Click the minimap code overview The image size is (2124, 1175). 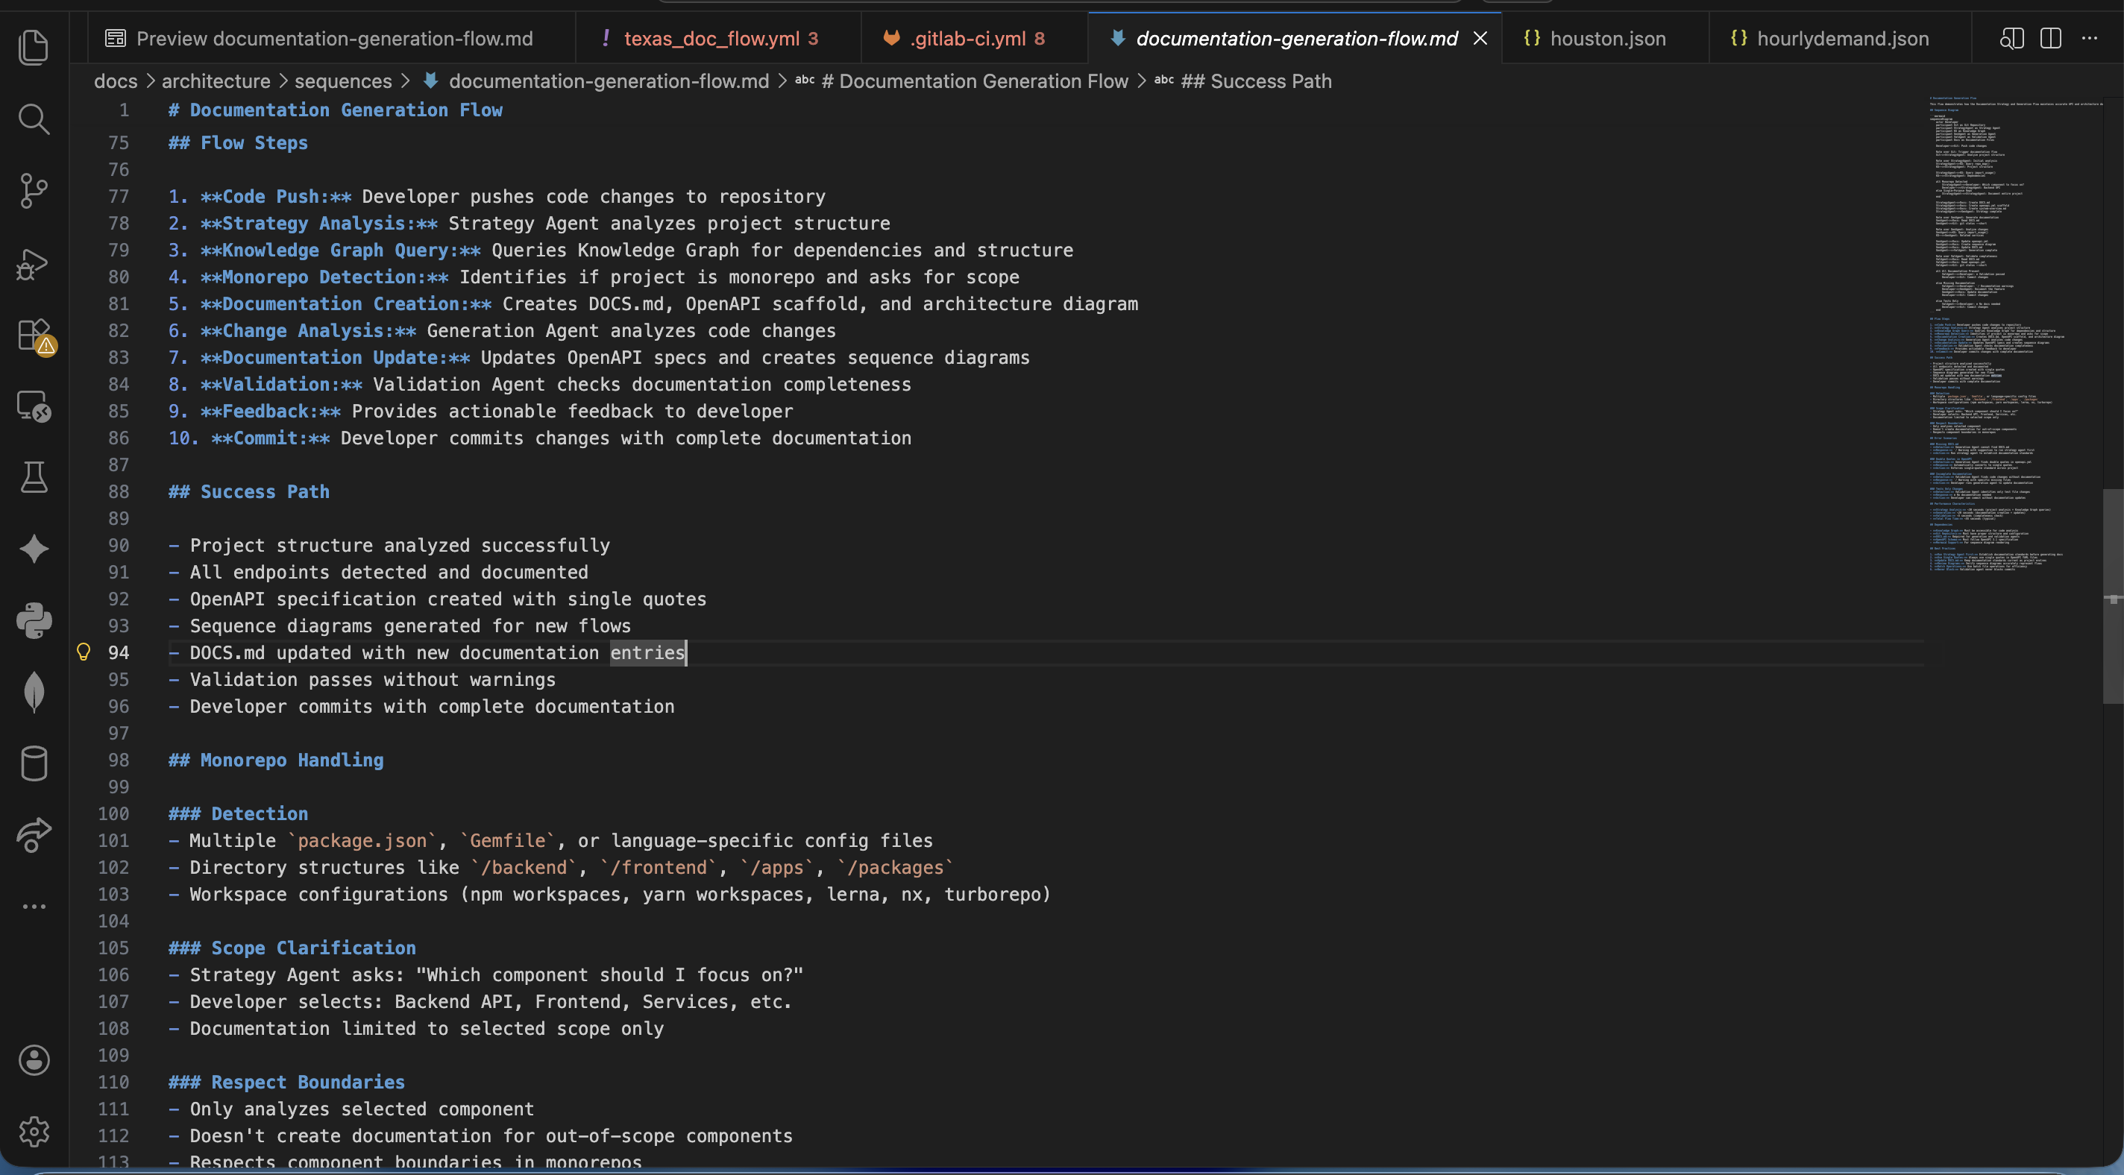click(2012, 330)
